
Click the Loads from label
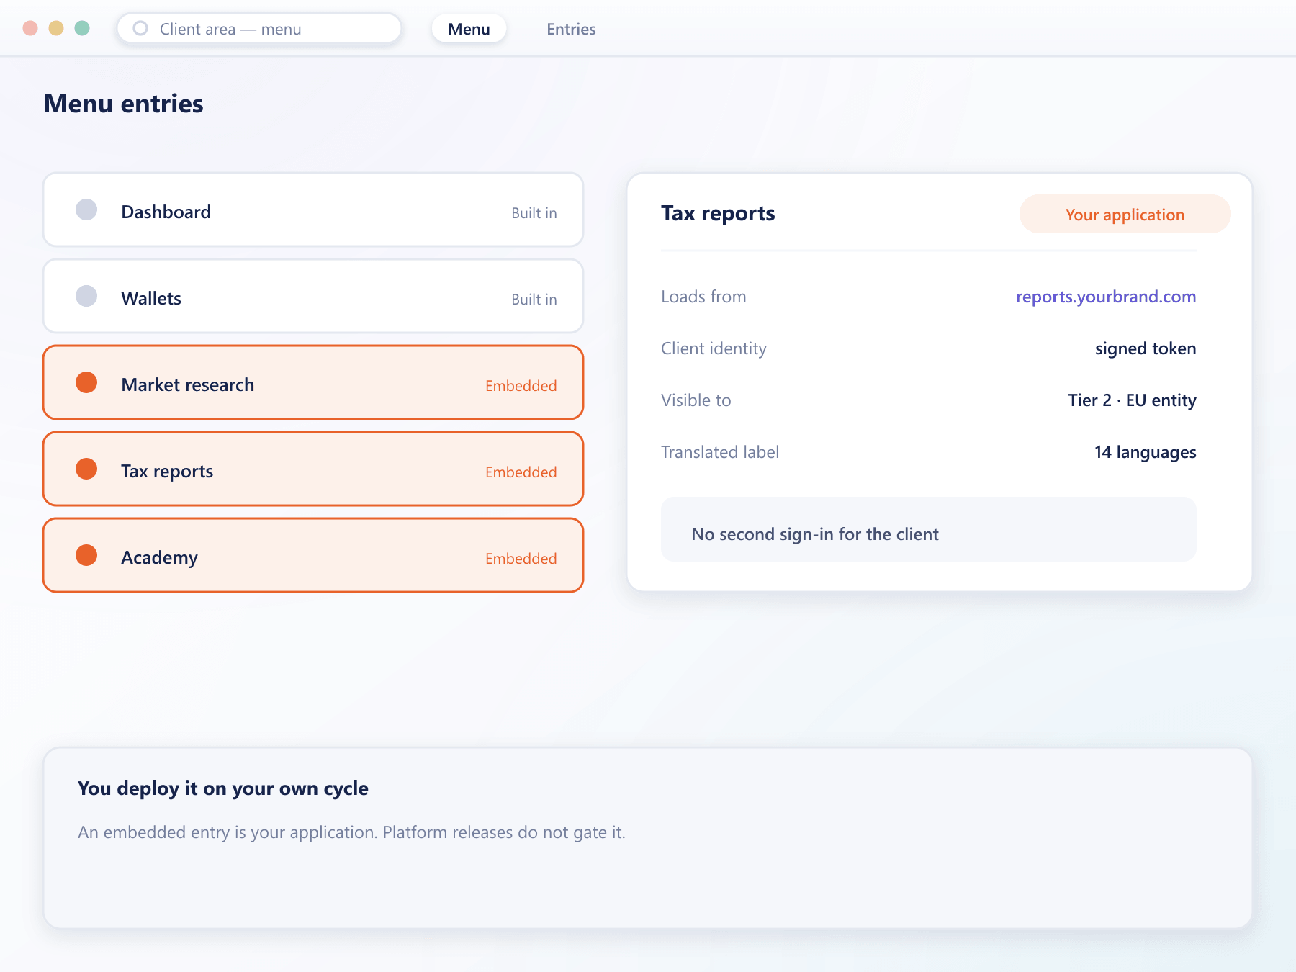pyautogui.click(x=703, y=297)
